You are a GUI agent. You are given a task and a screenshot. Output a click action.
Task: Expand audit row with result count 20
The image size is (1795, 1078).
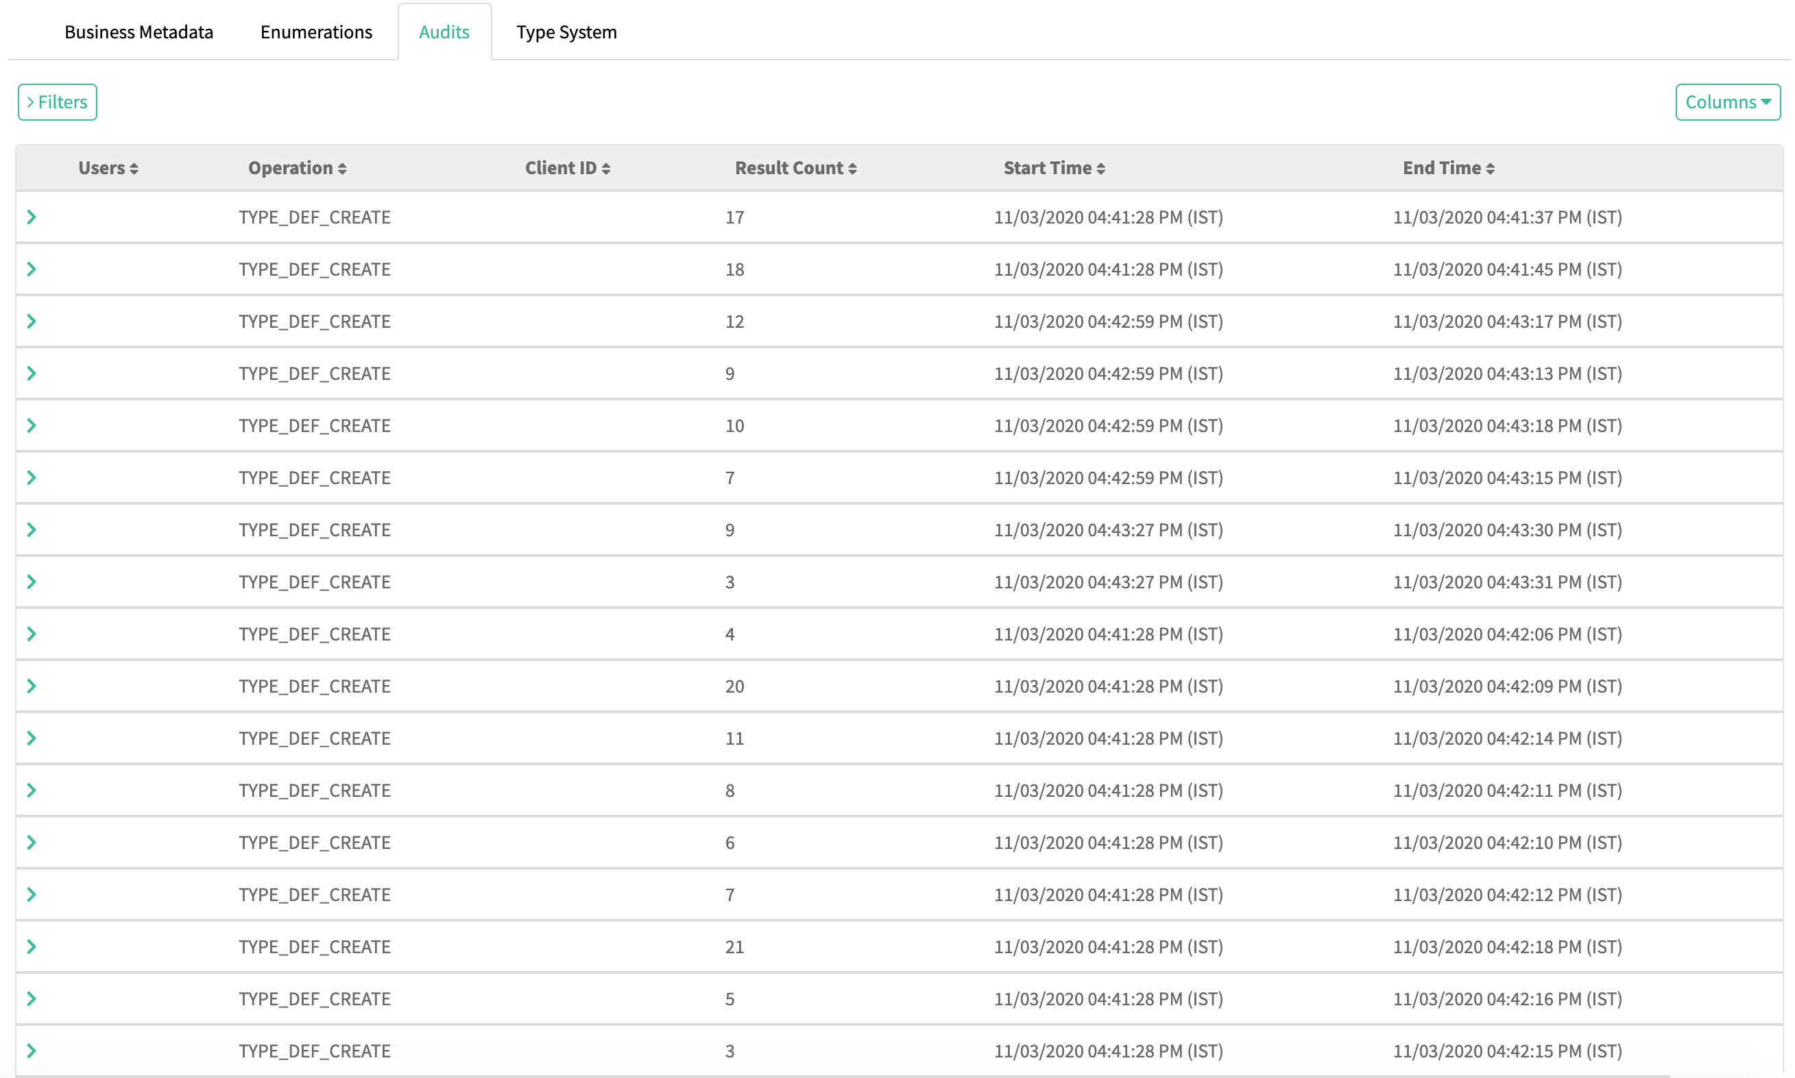tap(32, 686)
